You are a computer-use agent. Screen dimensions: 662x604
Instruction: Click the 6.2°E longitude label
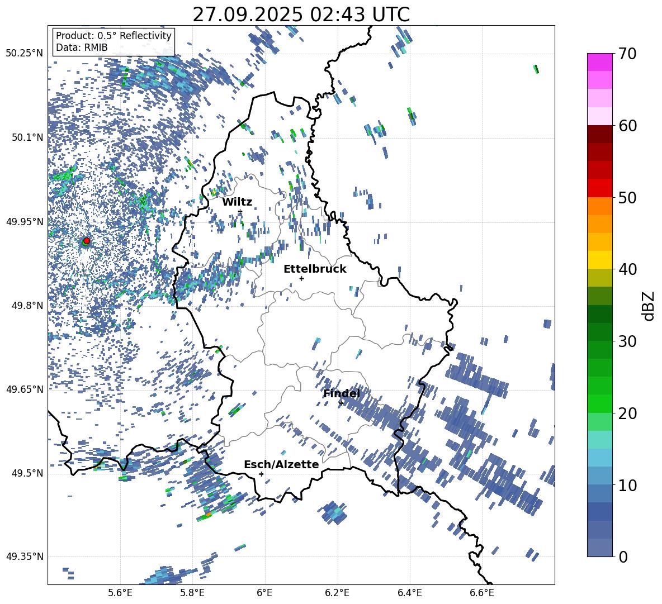point(337,593)
